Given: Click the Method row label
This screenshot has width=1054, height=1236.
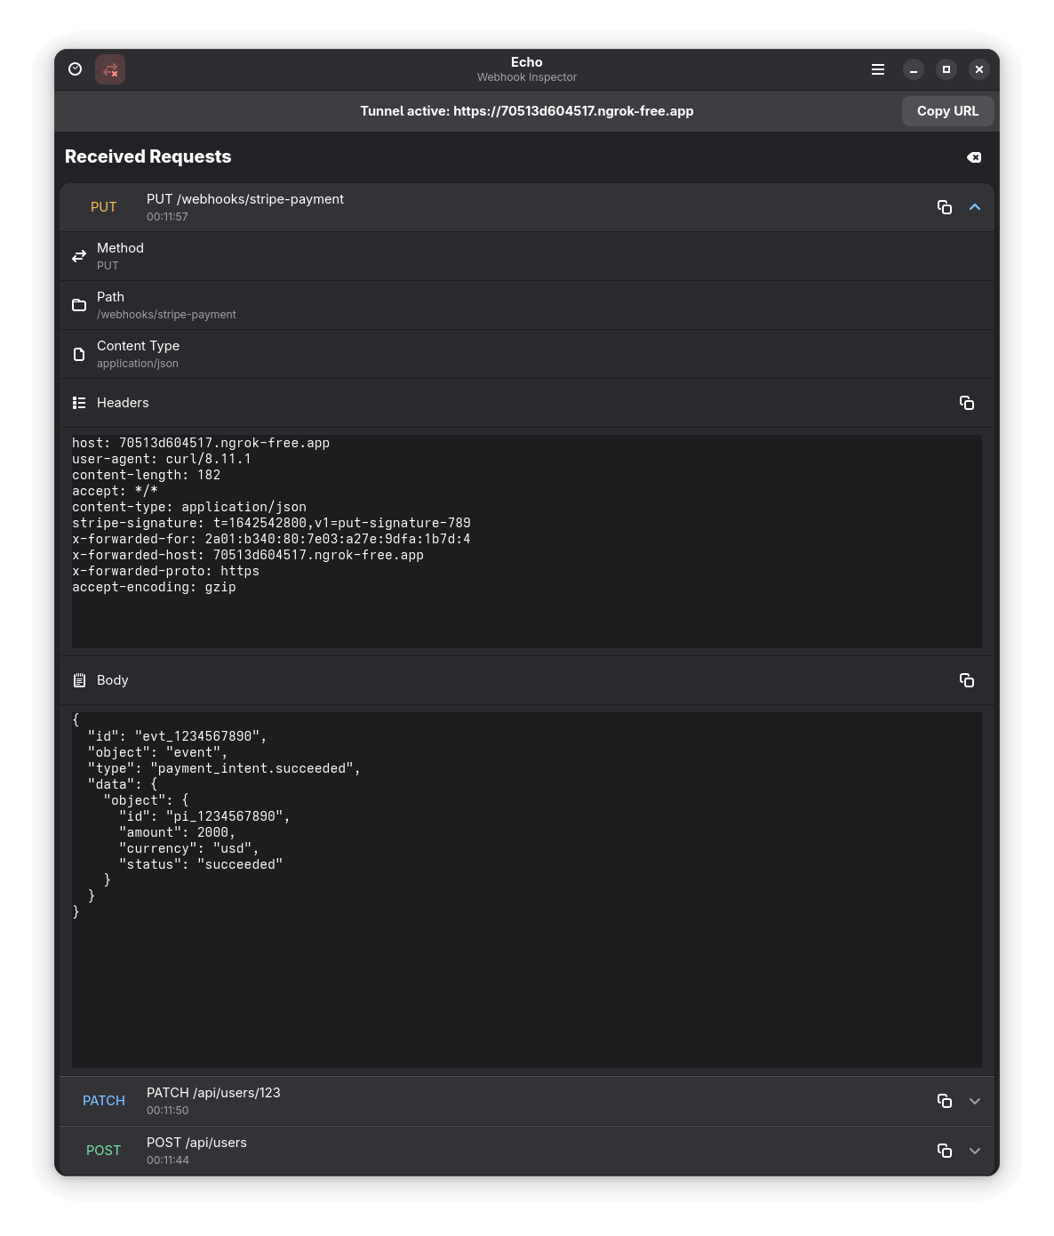Looking at the screenshot, I should (x=120, y=248).
